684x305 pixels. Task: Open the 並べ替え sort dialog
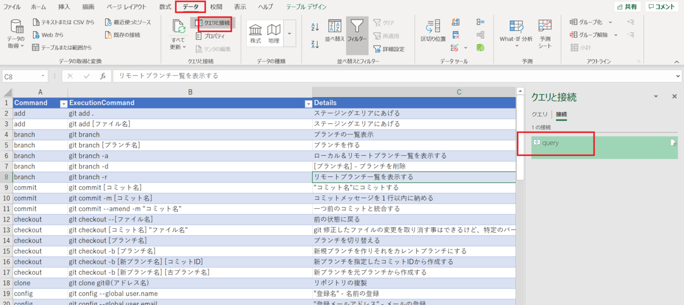click(335, 31)
